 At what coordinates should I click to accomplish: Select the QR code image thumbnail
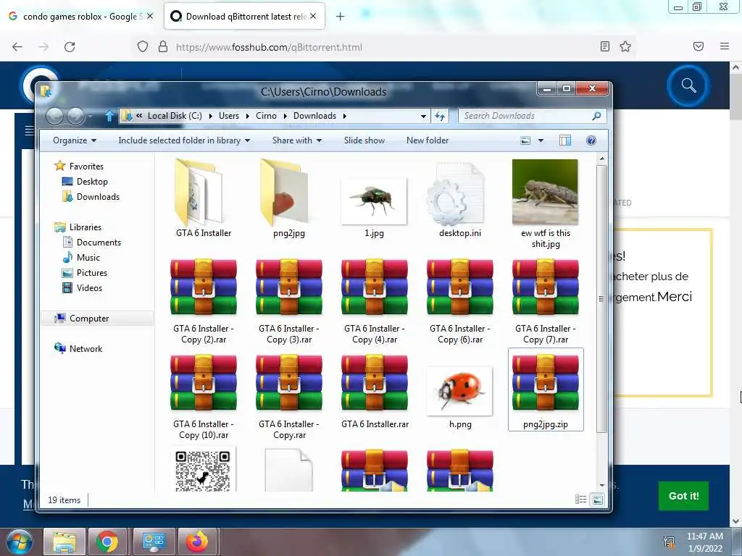tap(203, 470)
